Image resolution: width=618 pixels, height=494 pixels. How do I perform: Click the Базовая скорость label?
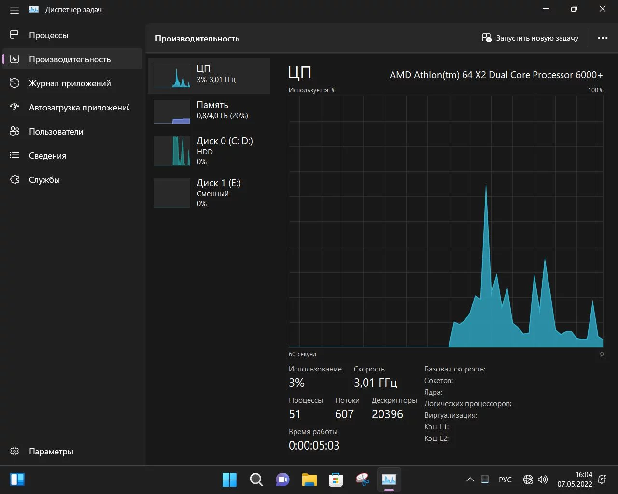[x=455, y=369]
